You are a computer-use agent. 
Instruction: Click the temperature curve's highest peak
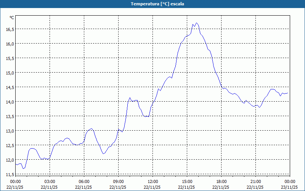[x=197, y=23]
